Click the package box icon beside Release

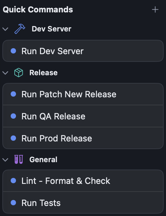coord(19,73)
